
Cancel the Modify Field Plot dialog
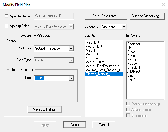104,125
